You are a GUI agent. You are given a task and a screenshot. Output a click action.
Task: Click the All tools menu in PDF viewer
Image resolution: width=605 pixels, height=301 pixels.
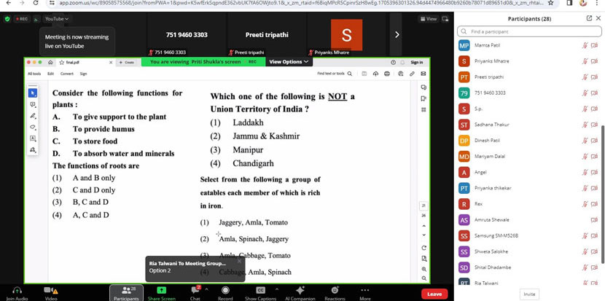(34, 74)
